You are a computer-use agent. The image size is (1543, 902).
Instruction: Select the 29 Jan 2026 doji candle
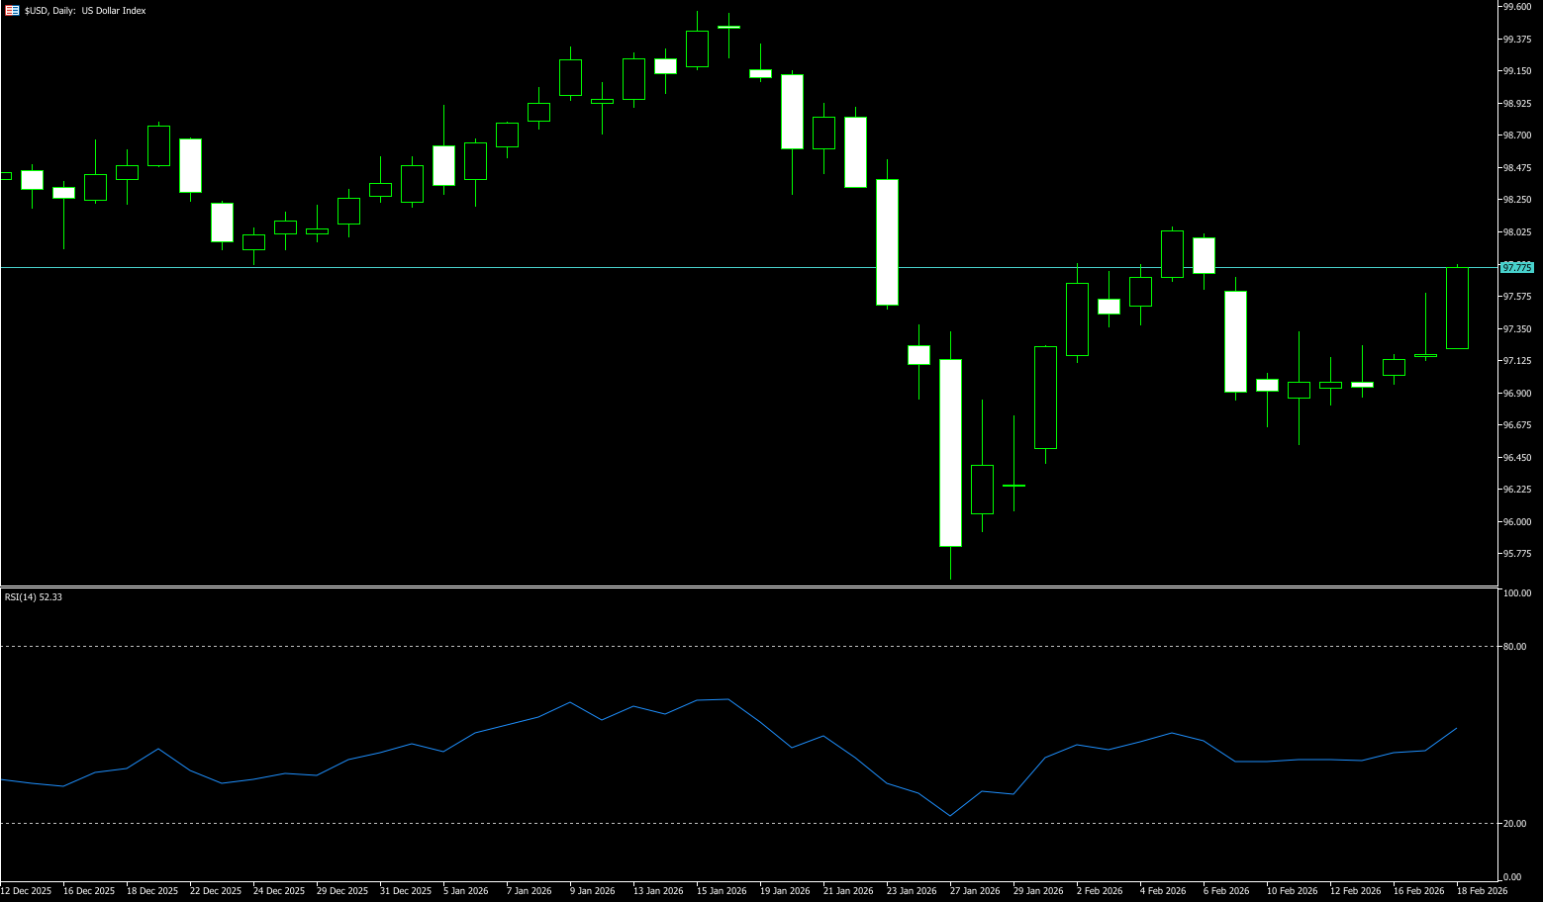point(1013,486)
